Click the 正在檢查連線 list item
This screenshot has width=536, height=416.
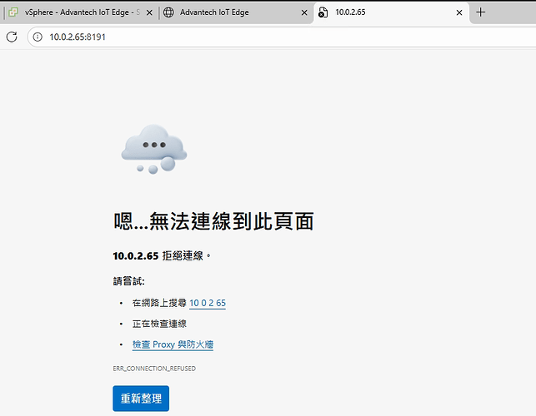(159, 324)
